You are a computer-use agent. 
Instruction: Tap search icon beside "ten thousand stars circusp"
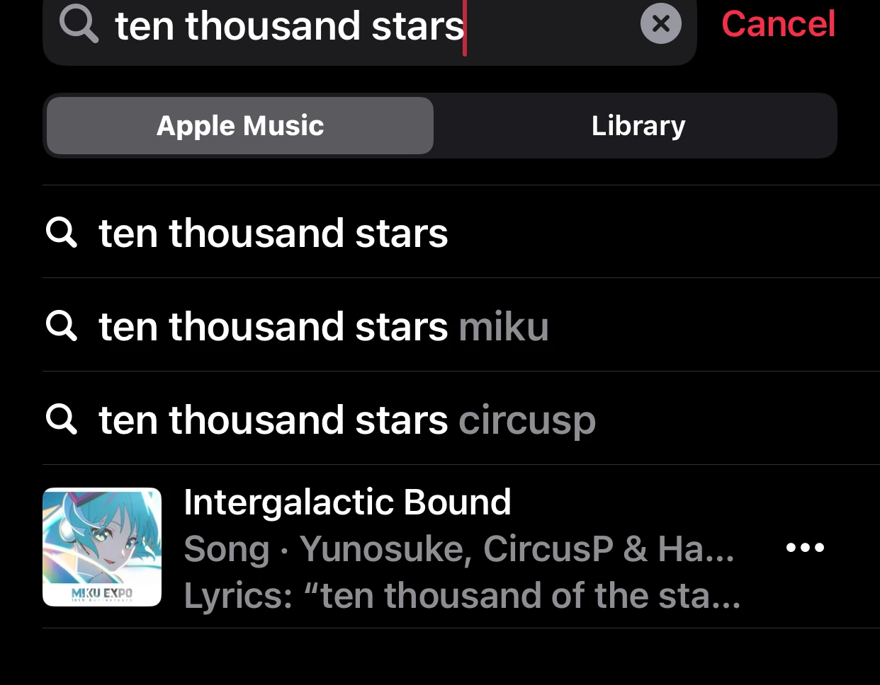point(62,418)
